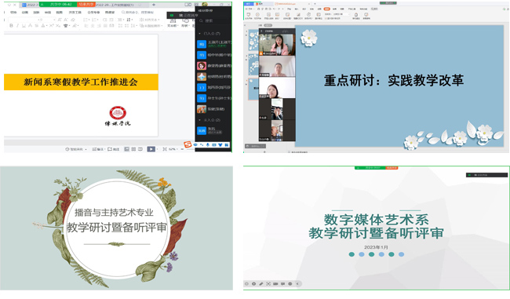Click the search icon in the participants panel
Viewport: 510px width, 299px height.
tap(201, 20)
